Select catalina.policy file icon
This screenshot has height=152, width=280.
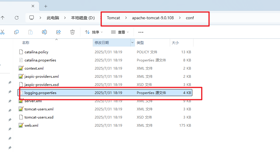tap(21, 52)
